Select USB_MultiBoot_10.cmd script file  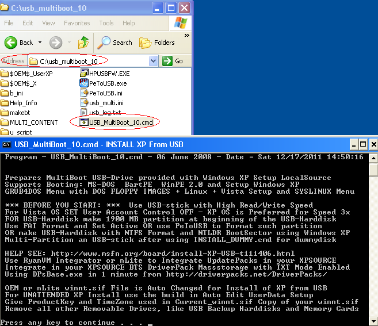click(119, 122)
